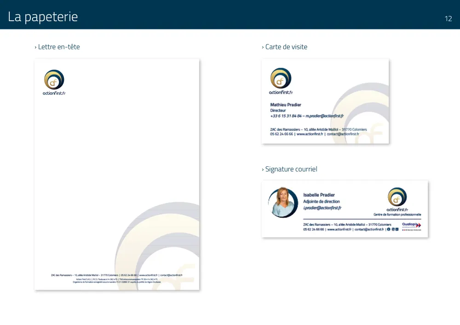Click the LinkedIn icon in the email signature
The height and width of the screenshot is (325, 460).
coord(397,229)
